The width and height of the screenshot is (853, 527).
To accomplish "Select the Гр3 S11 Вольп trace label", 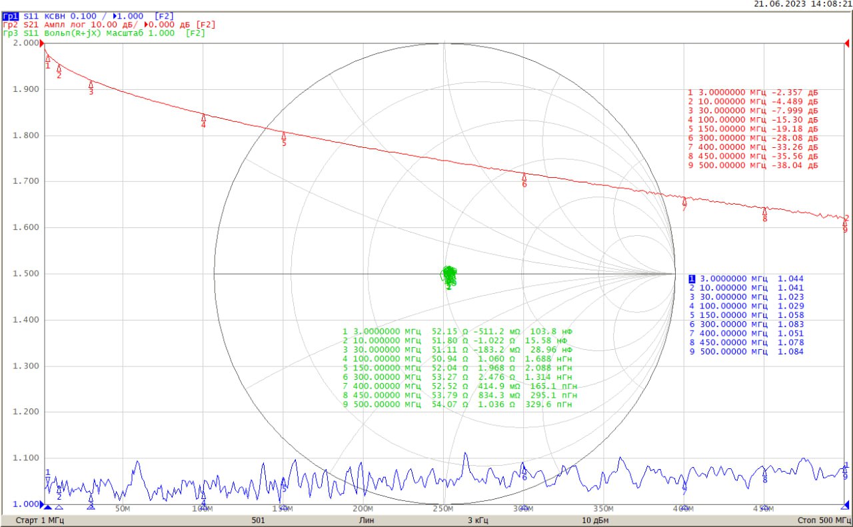I will coord(104,33).
